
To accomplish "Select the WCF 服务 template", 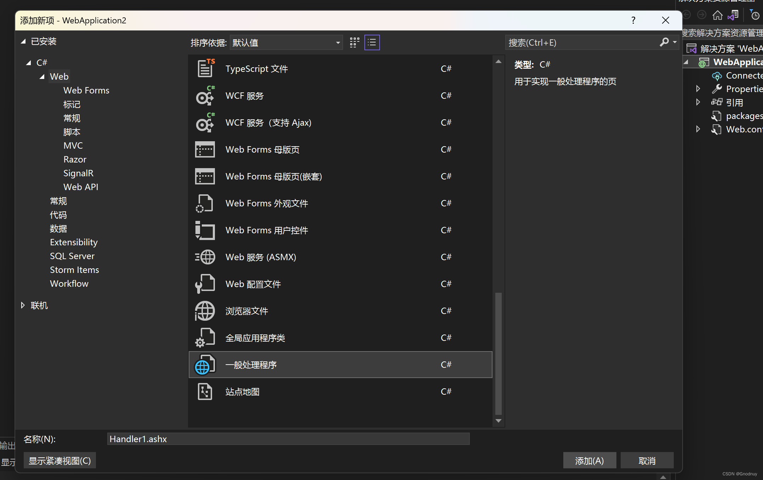I will (244, 96).
